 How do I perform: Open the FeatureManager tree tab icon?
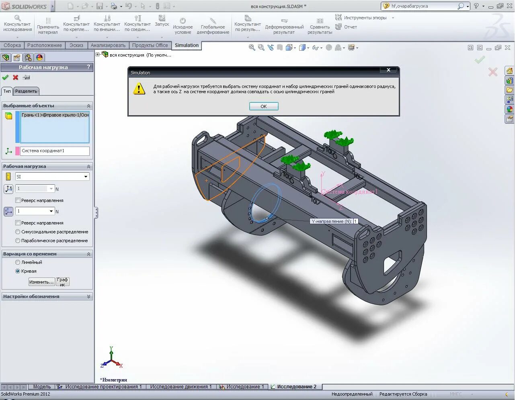click(6, 57)
